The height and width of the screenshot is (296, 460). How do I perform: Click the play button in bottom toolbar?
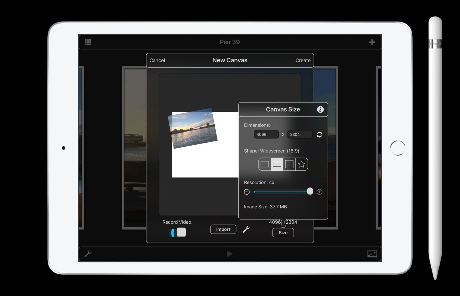pos(230,254)
